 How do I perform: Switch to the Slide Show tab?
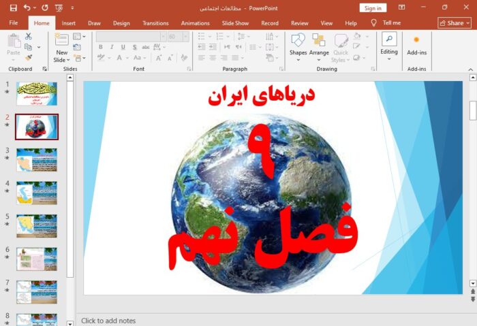pos(235,23)
